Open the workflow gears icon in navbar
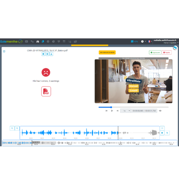The height and width of the screenshot is (184, 179). point(32,41)
